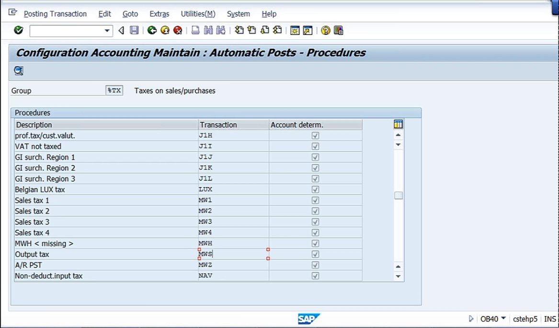This screenshot has width=559, height=328.
Task: Click the top scroll-up arrow of table
Action: [398, 135]
